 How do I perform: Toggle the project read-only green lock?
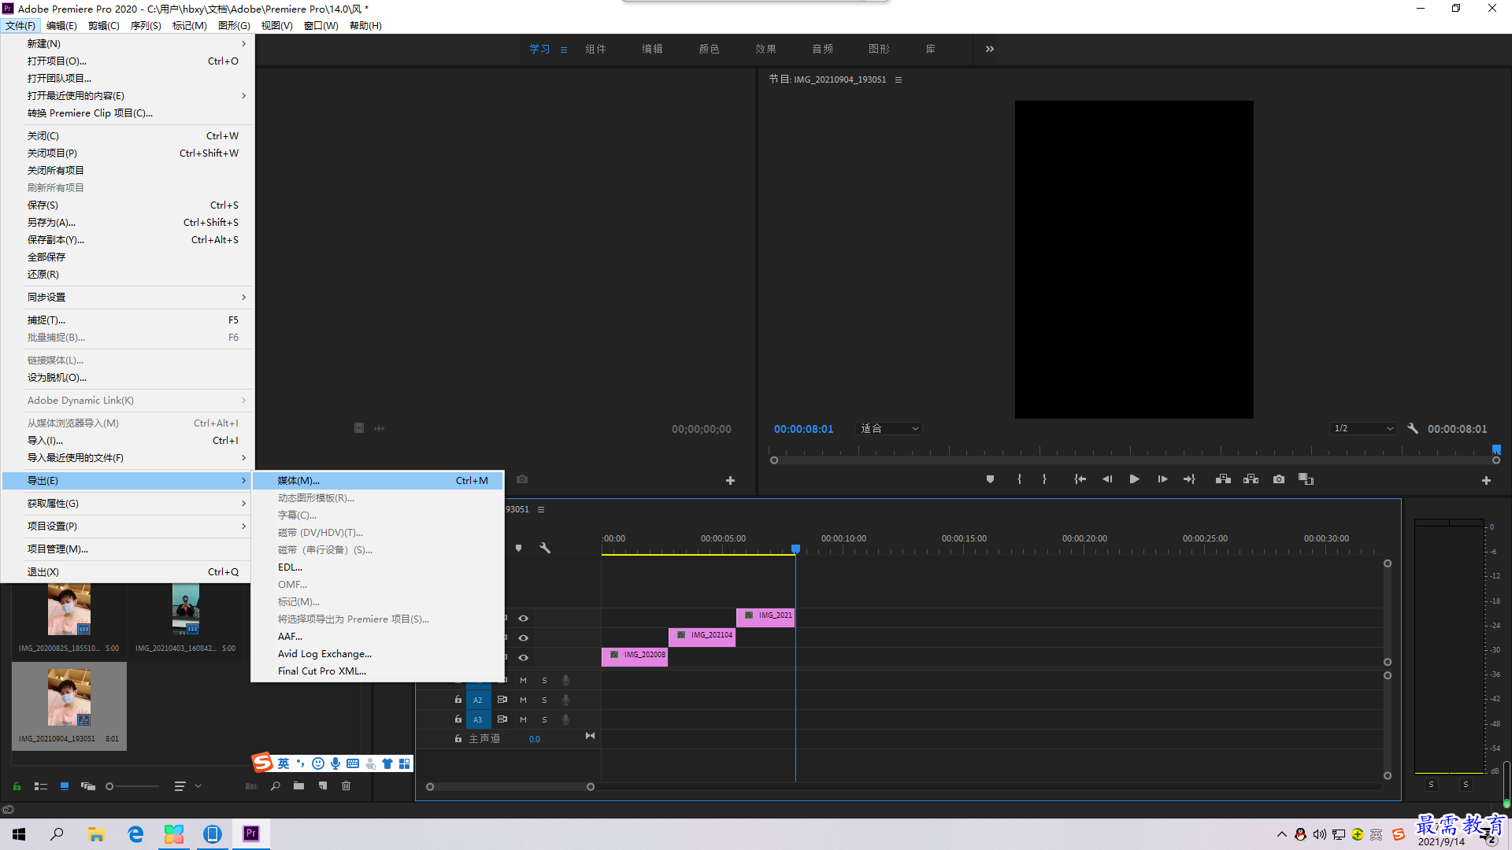(17, 786)
